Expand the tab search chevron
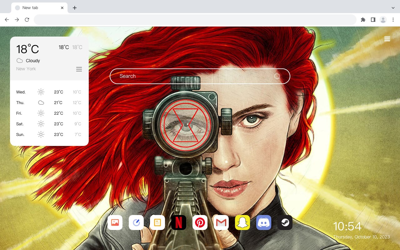This screenshot has height=250, width=400. pos(393,8)
